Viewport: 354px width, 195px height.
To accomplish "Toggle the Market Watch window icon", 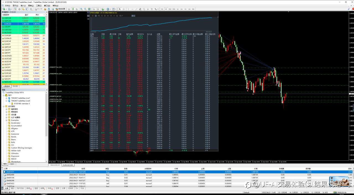I will (15, 9).
